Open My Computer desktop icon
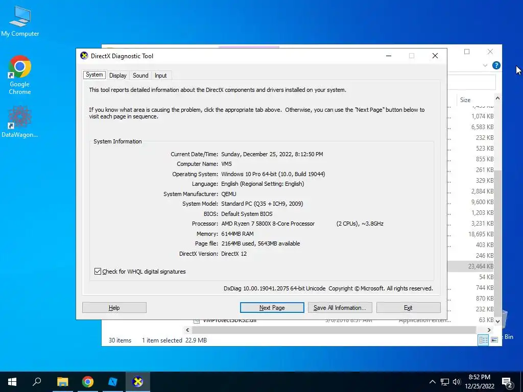 pyautogui.click(x=20, y=21)
